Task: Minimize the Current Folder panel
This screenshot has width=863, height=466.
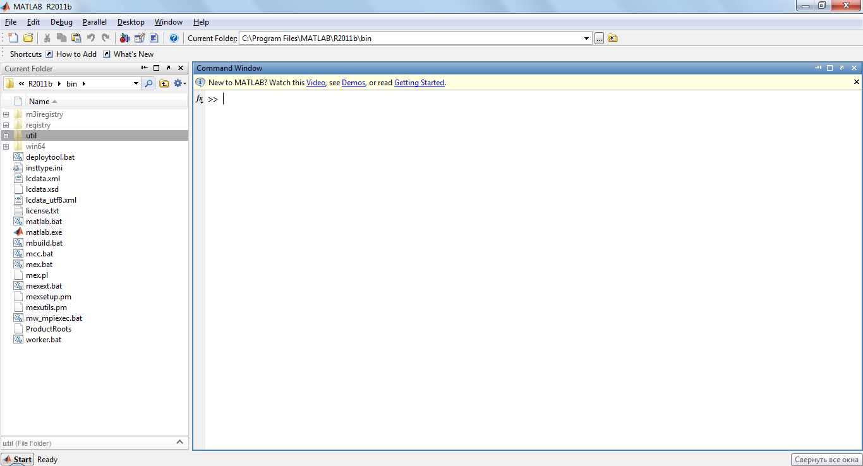Action: 145,68
